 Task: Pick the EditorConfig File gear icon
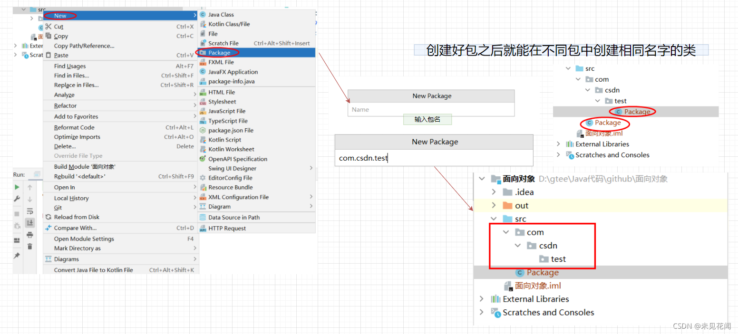[x=203, y=178]
